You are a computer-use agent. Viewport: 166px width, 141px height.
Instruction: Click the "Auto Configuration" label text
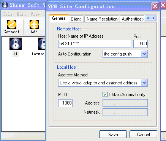[75, 54]
